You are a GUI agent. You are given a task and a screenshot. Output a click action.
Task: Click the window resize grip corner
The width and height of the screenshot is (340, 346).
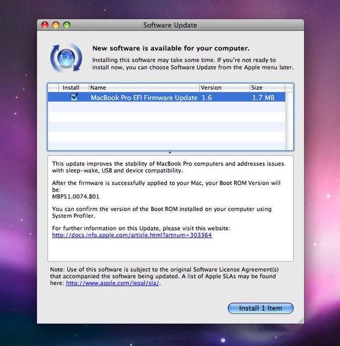pos(301,320)
